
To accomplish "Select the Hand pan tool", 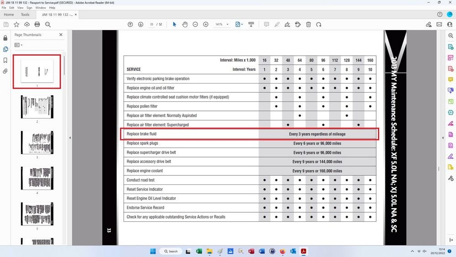I will point(185,24).
